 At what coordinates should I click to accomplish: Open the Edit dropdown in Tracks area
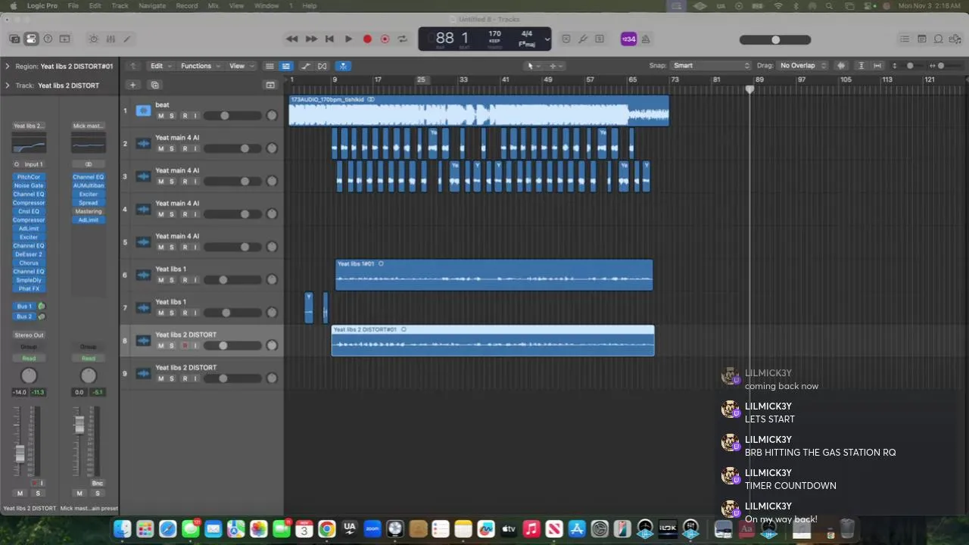click(x=160, y=66)
